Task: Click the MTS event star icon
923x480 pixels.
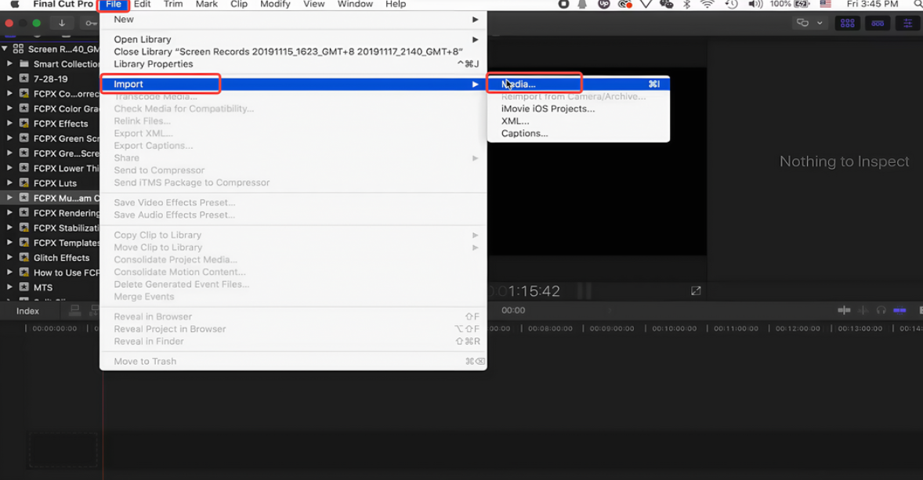Action: point(24,287)
